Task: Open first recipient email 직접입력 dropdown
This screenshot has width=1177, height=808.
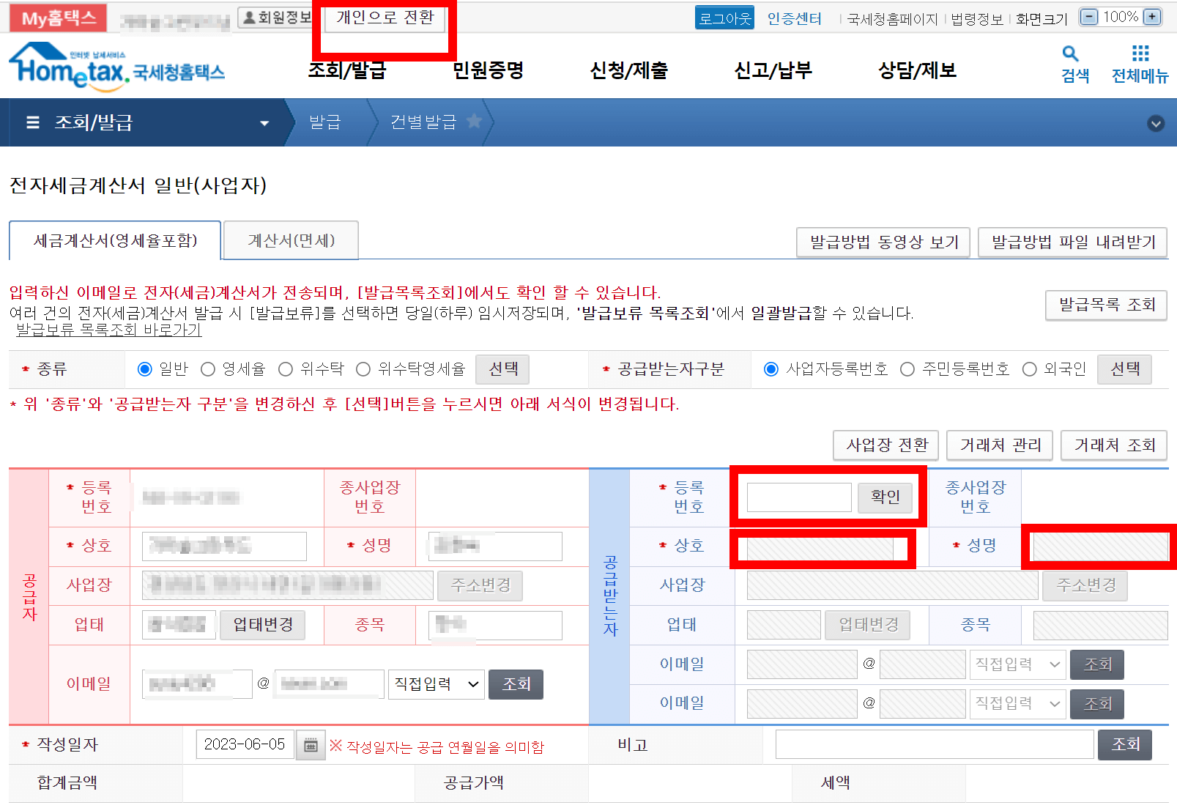Action: (1017, 664)
